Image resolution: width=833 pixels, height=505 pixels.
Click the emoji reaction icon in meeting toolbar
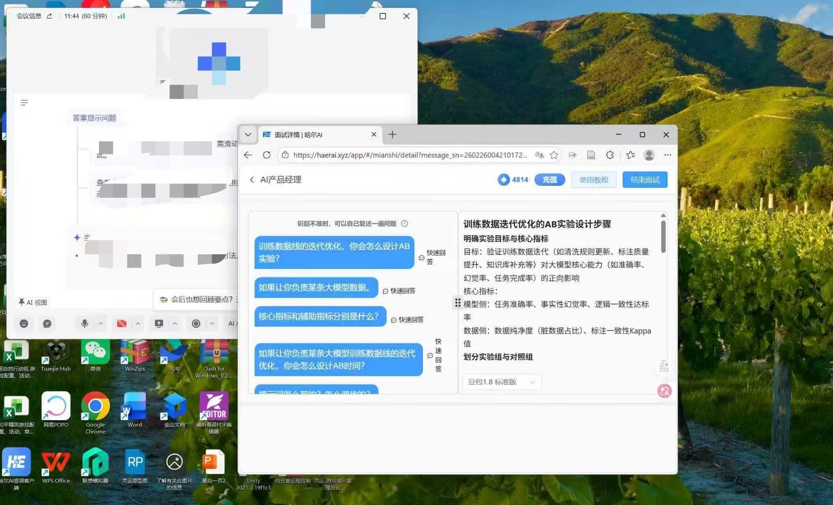(x=24, y=324)
